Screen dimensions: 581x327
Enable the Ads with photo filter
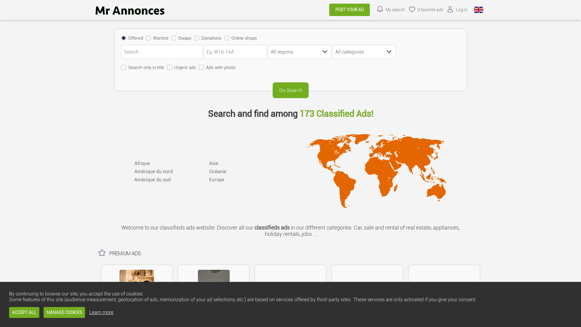(x=202, y=67)
